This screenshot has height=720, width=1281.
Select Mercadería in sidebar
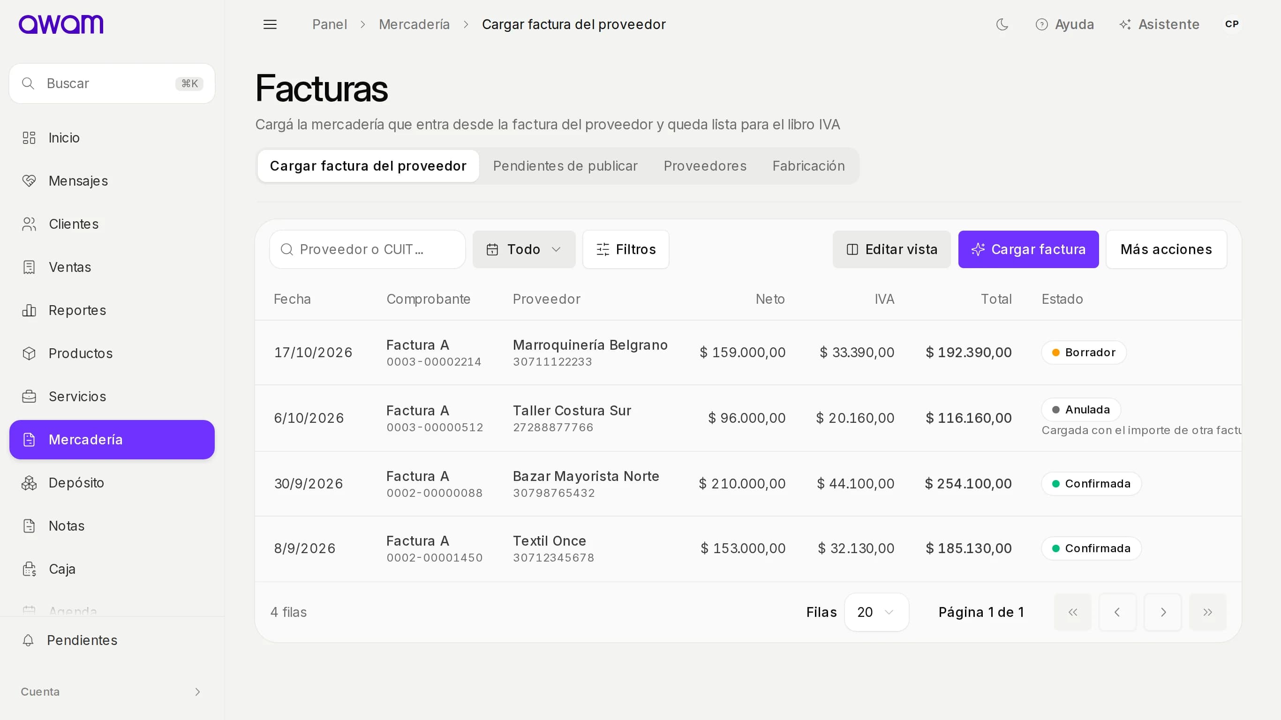(112, 440)
